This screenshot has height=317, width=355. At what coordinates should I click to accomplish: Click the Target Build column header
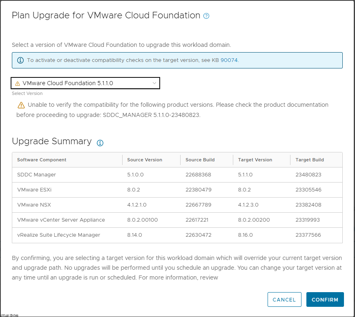(309, 160)
